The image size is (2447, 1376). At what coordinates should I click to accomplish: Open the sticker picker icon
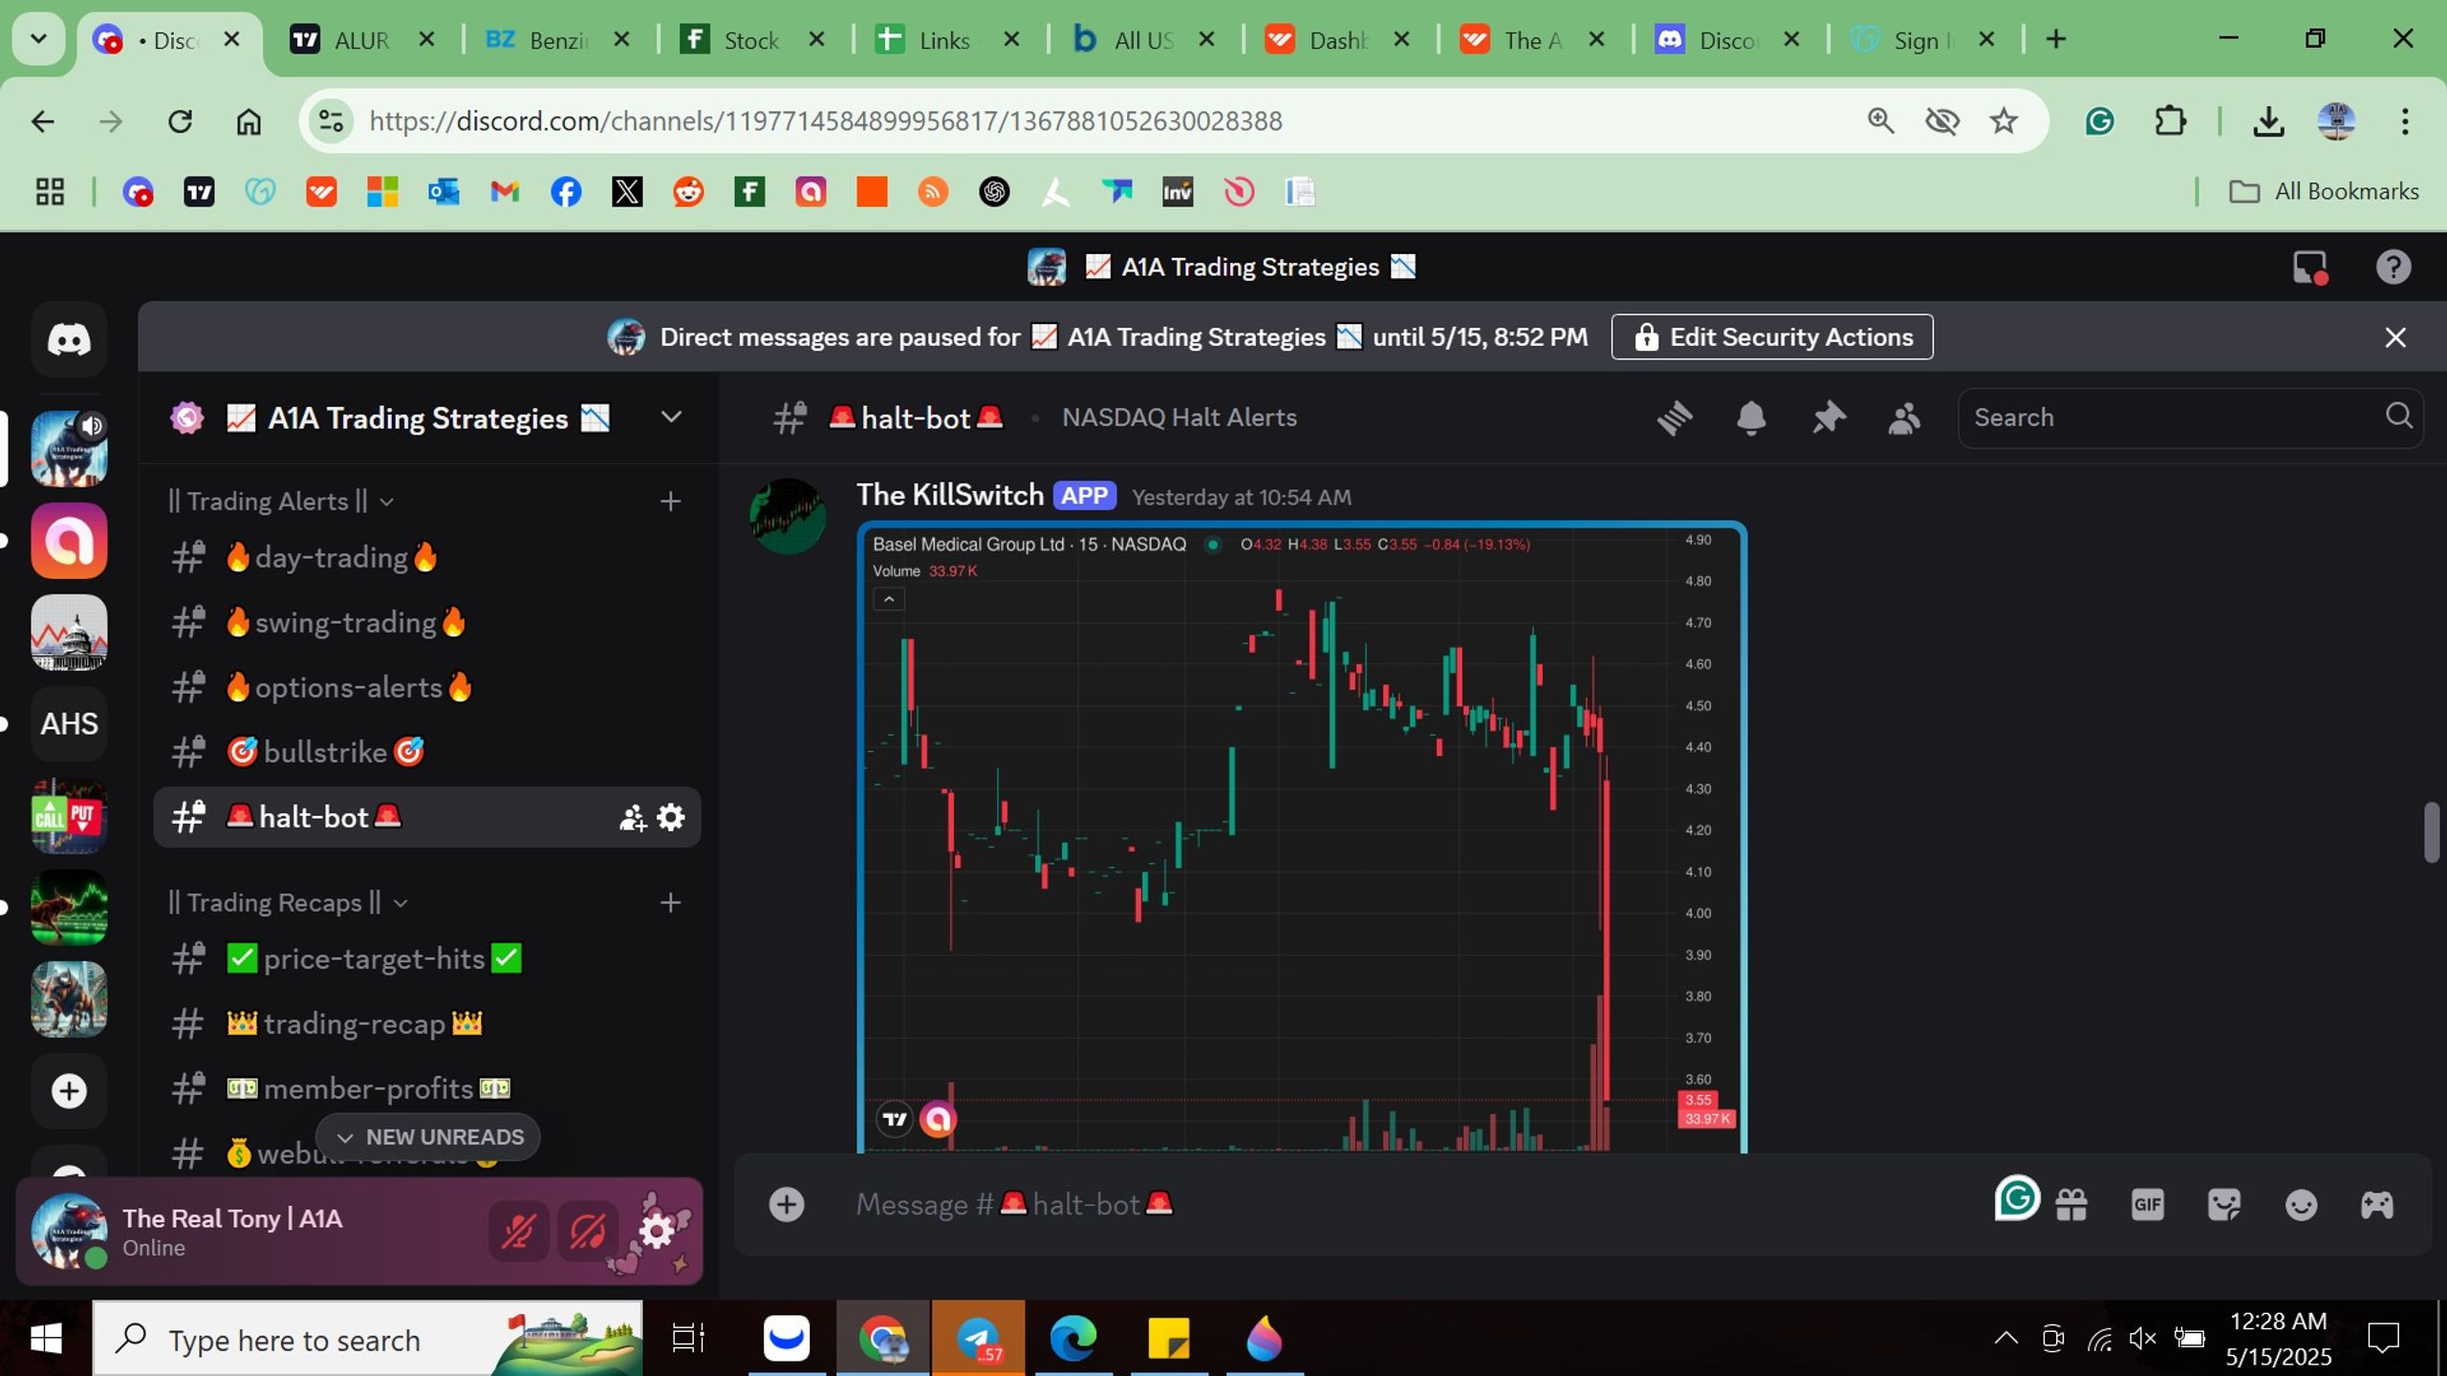[x=2224, y=1204]
